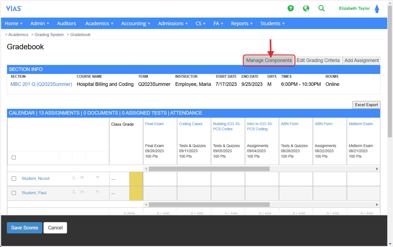Click the Grading System breadcrumb
Screen dimensions: 393x247
[x=49, y=35]
